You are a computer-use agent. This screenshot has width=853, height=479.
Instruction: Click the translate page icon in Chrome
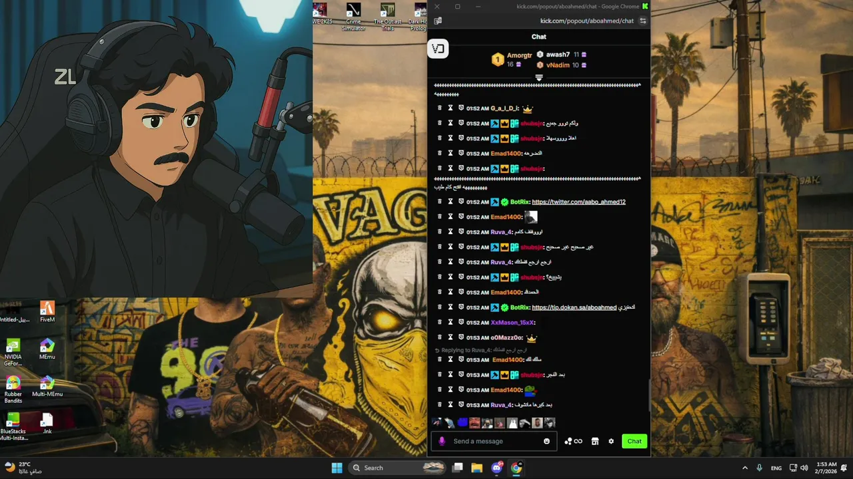pyautogui.click(x=438, y=21)
